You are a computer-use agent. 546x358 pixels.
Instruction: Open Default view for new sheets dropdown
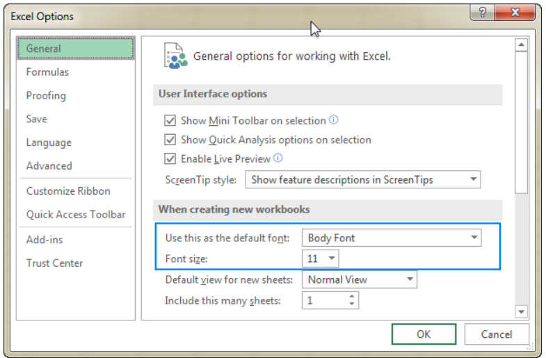[x=360, y=279]
